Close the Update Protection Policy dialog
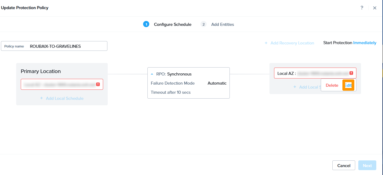The width and height of the screenshot is (383, 175). 375,8
